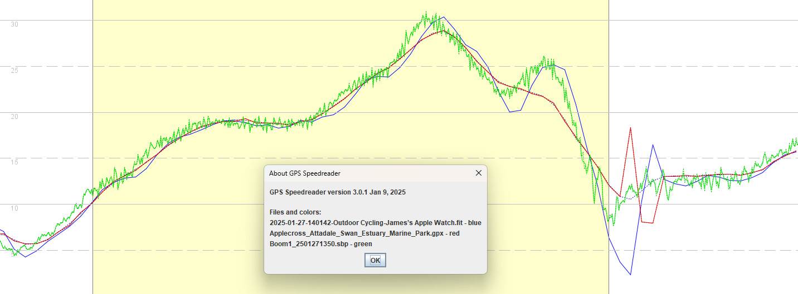Click the GPS Speedreader version 3.0.1 text

pyautogui.click(x=337, y=192)
